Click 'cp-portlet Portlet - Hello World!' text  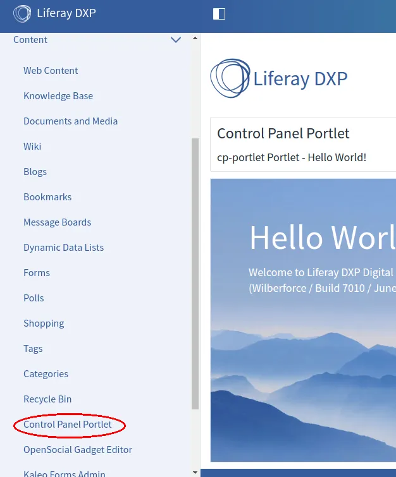[x=292, y=157]
